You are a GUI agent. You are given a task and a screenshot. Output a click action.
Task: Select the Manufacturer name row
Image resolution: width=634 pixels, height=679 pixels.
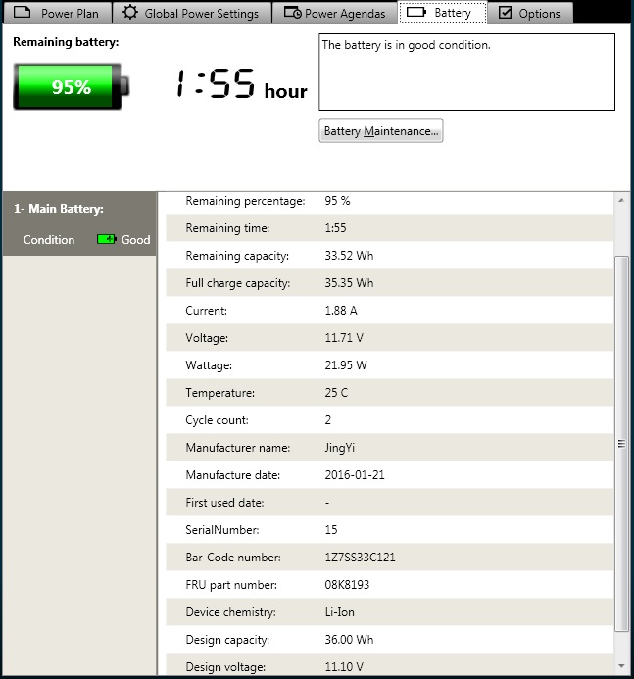[x=385, y=448]
